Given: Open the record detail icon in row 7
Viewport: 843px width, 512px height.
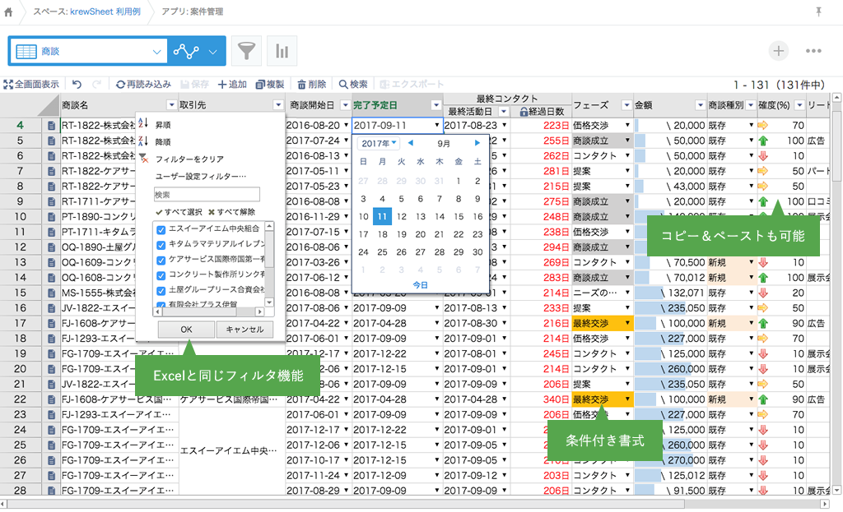Looking at the screenshot, I should coord(51,171).
